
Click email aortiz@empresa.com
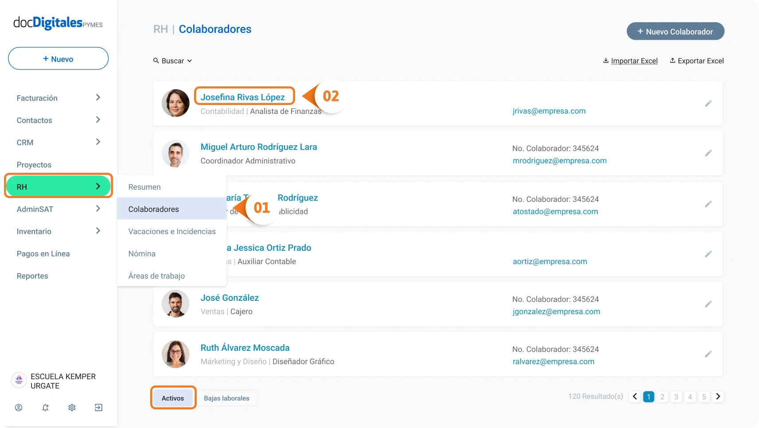pyautogui.click(x=550, y=262)
